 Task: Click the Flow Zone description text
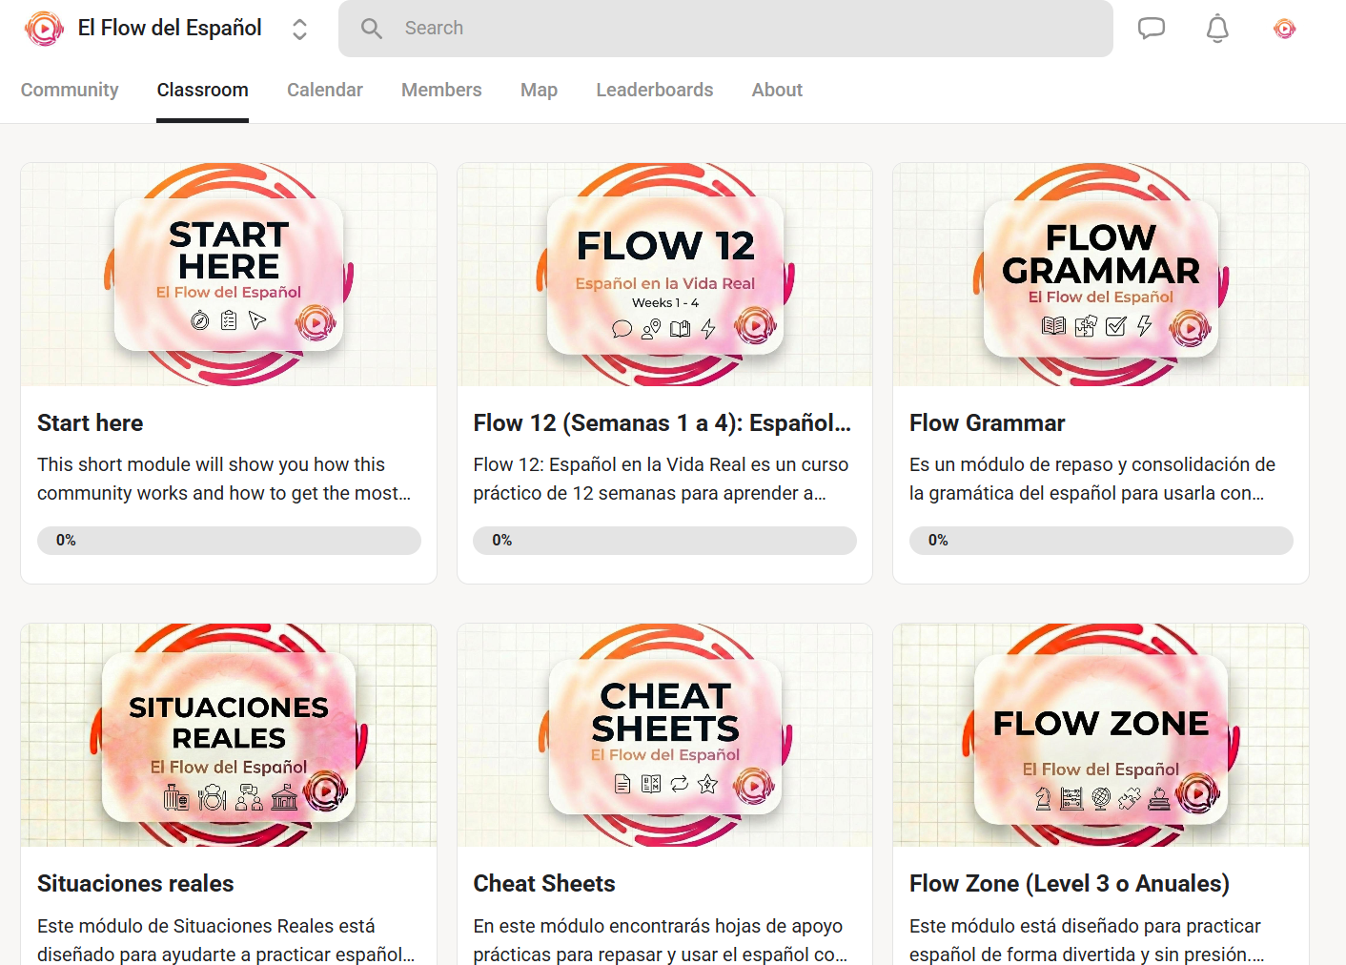(x=1087, y=940)
